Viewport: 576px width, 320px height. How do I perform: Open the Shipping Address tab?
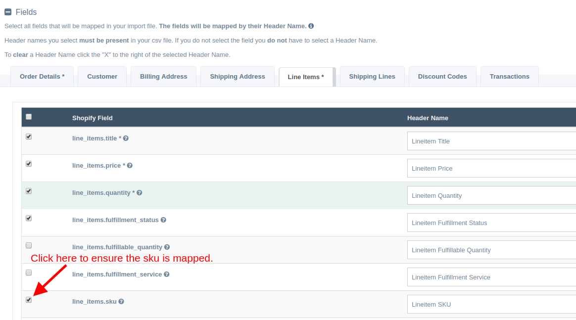[238, 77]
